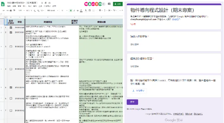Open the comment history icon
Viewport: 224px width, 123px height.
pos(109,4)
